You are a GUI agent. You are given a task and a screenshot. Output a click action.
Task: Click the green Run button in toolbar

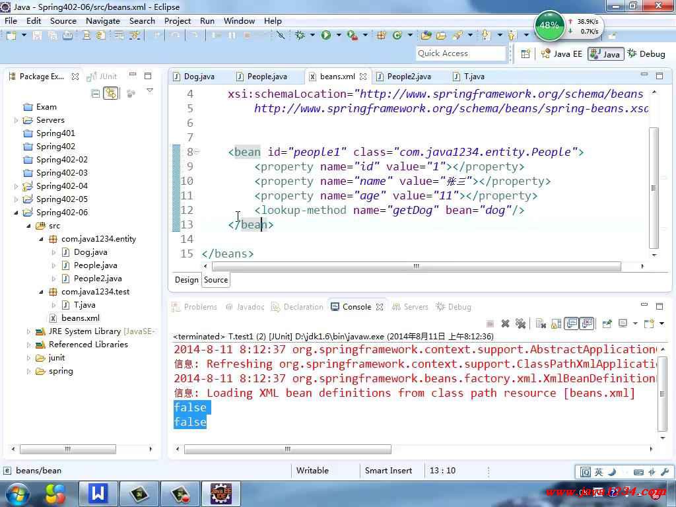click(326, 35)
